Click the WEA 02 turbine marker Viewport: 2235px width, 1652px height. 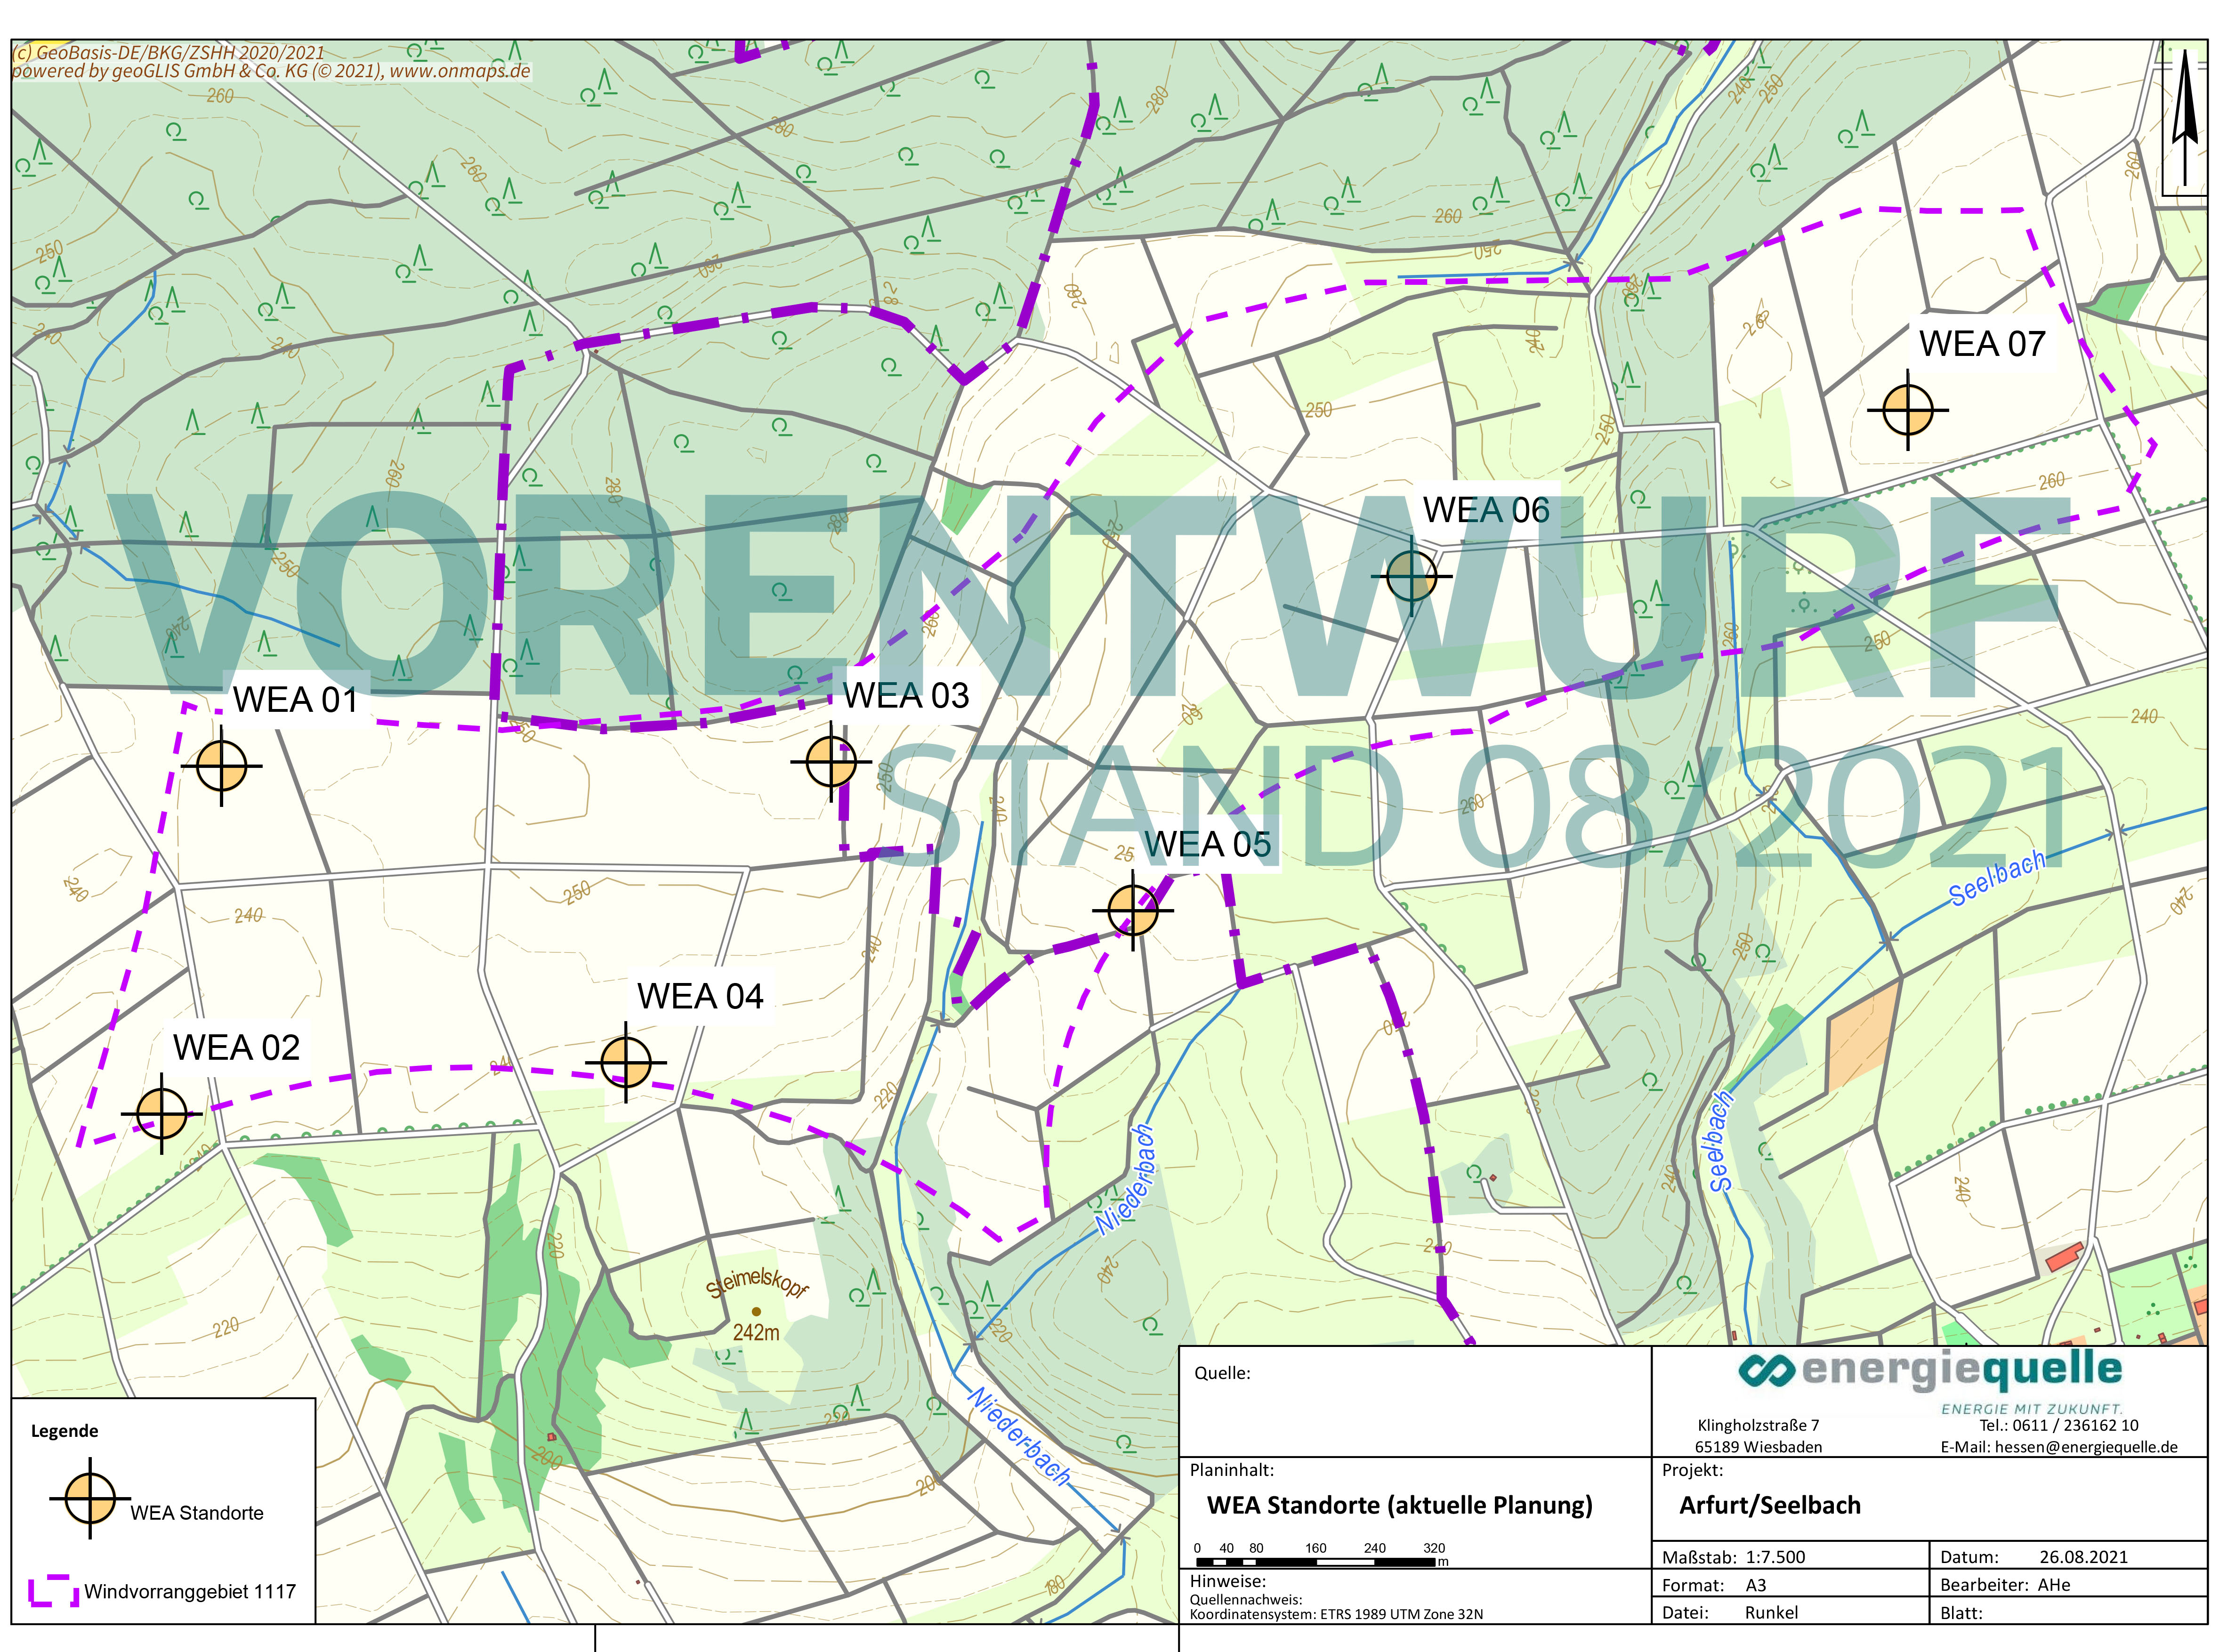click(161, 1113)
